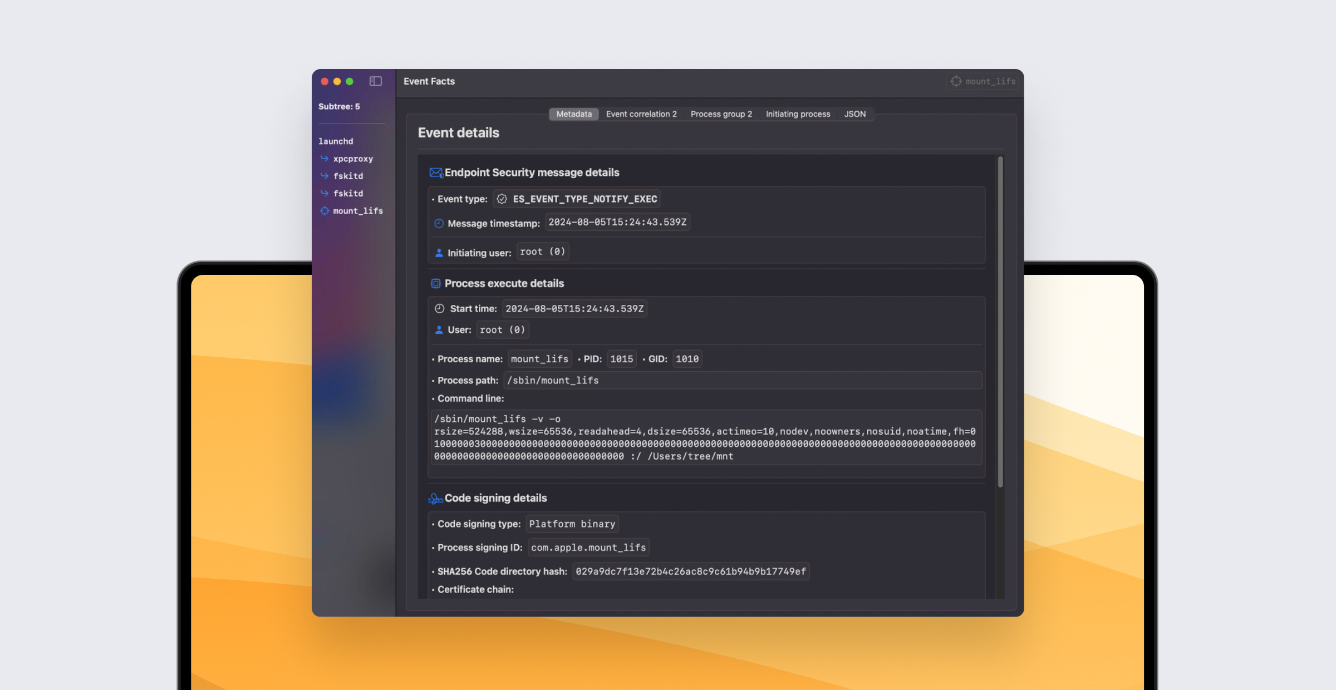
Task: Select launchd at the top of the subtree
Action: 336,141
